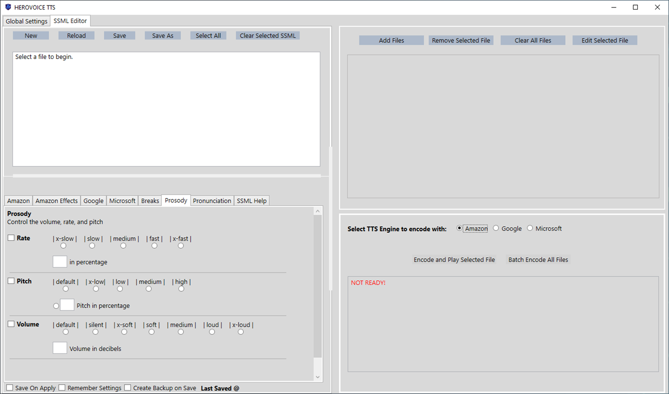The height and width of the screenshot is (394, 669).
Task: Switch to the Breaks tab
Action: click(149, 200)
